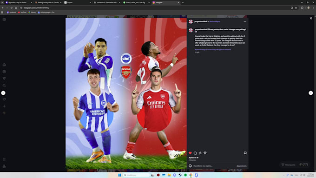
Task: Open a new browser tab
Action: click(x=183, y=3)
